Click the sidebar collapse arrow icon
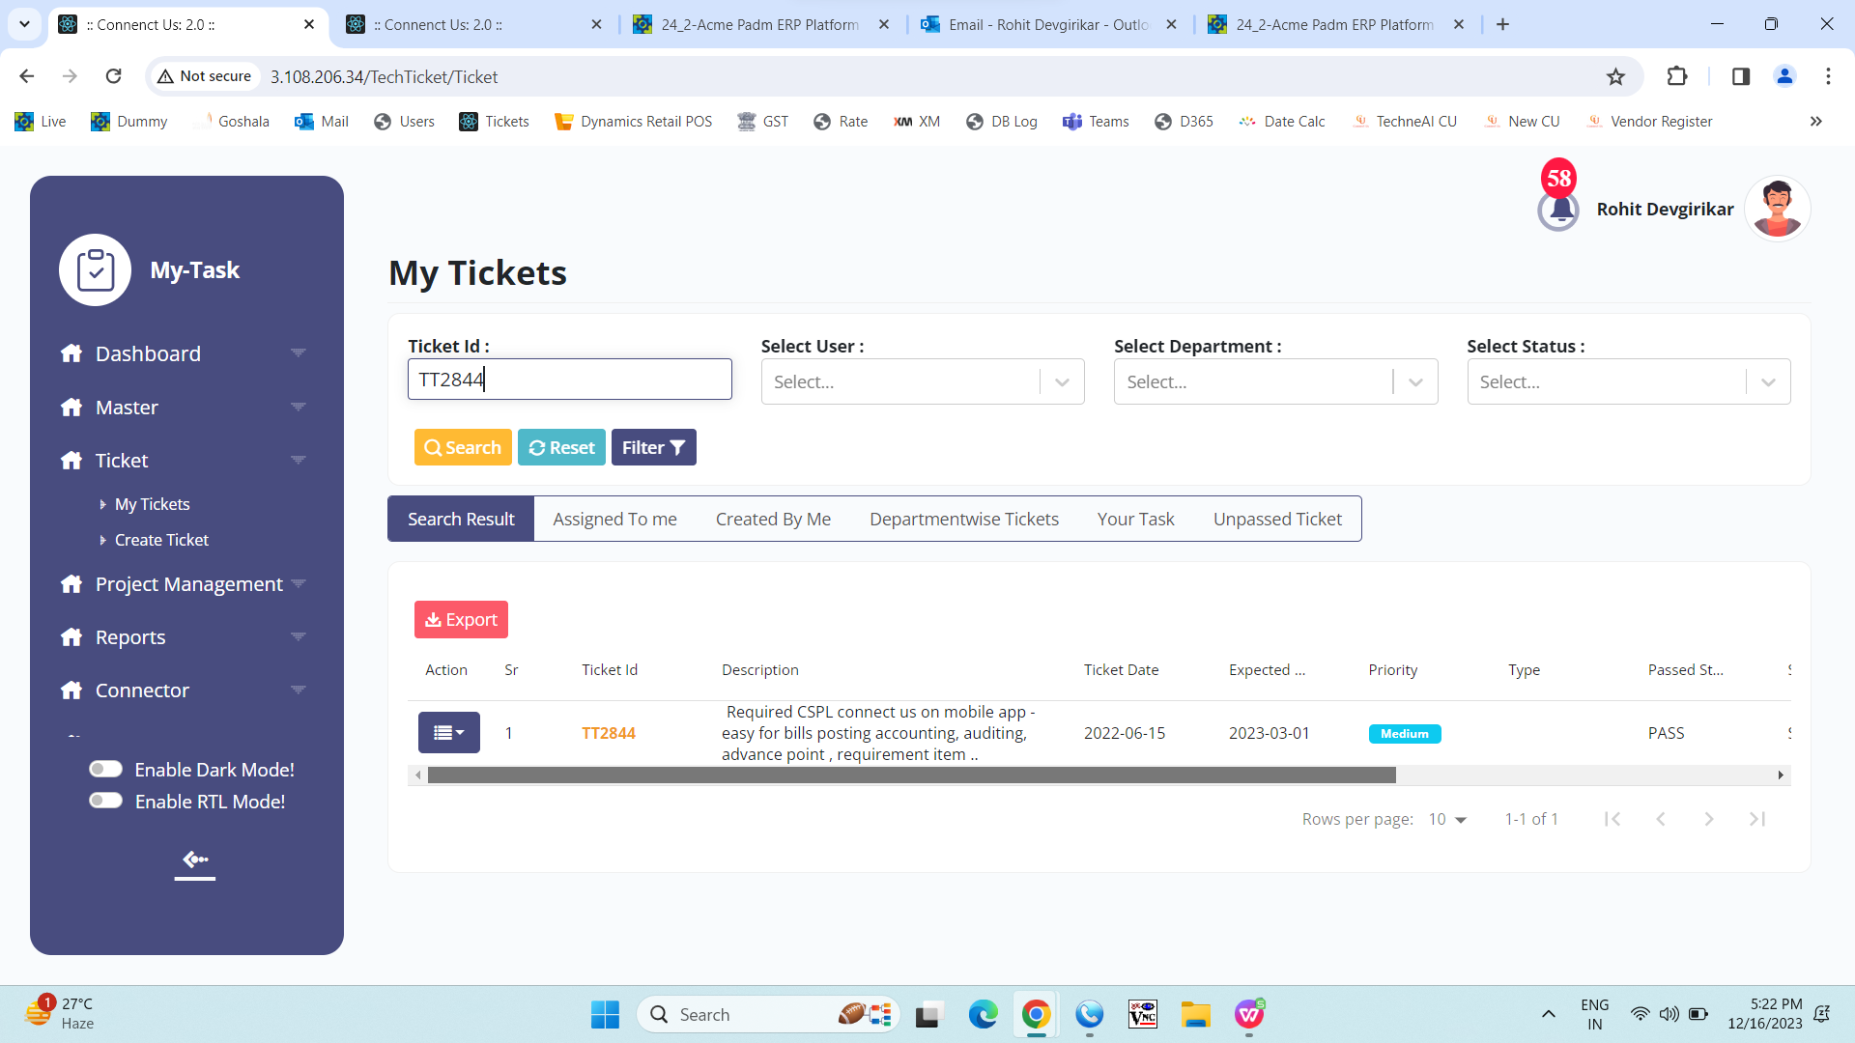 pos(195,860)
